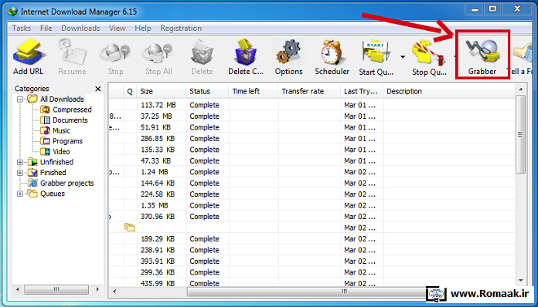Screen dimensions: 538x307
Task: Sort by the Size column header
Action: (161, 91)
